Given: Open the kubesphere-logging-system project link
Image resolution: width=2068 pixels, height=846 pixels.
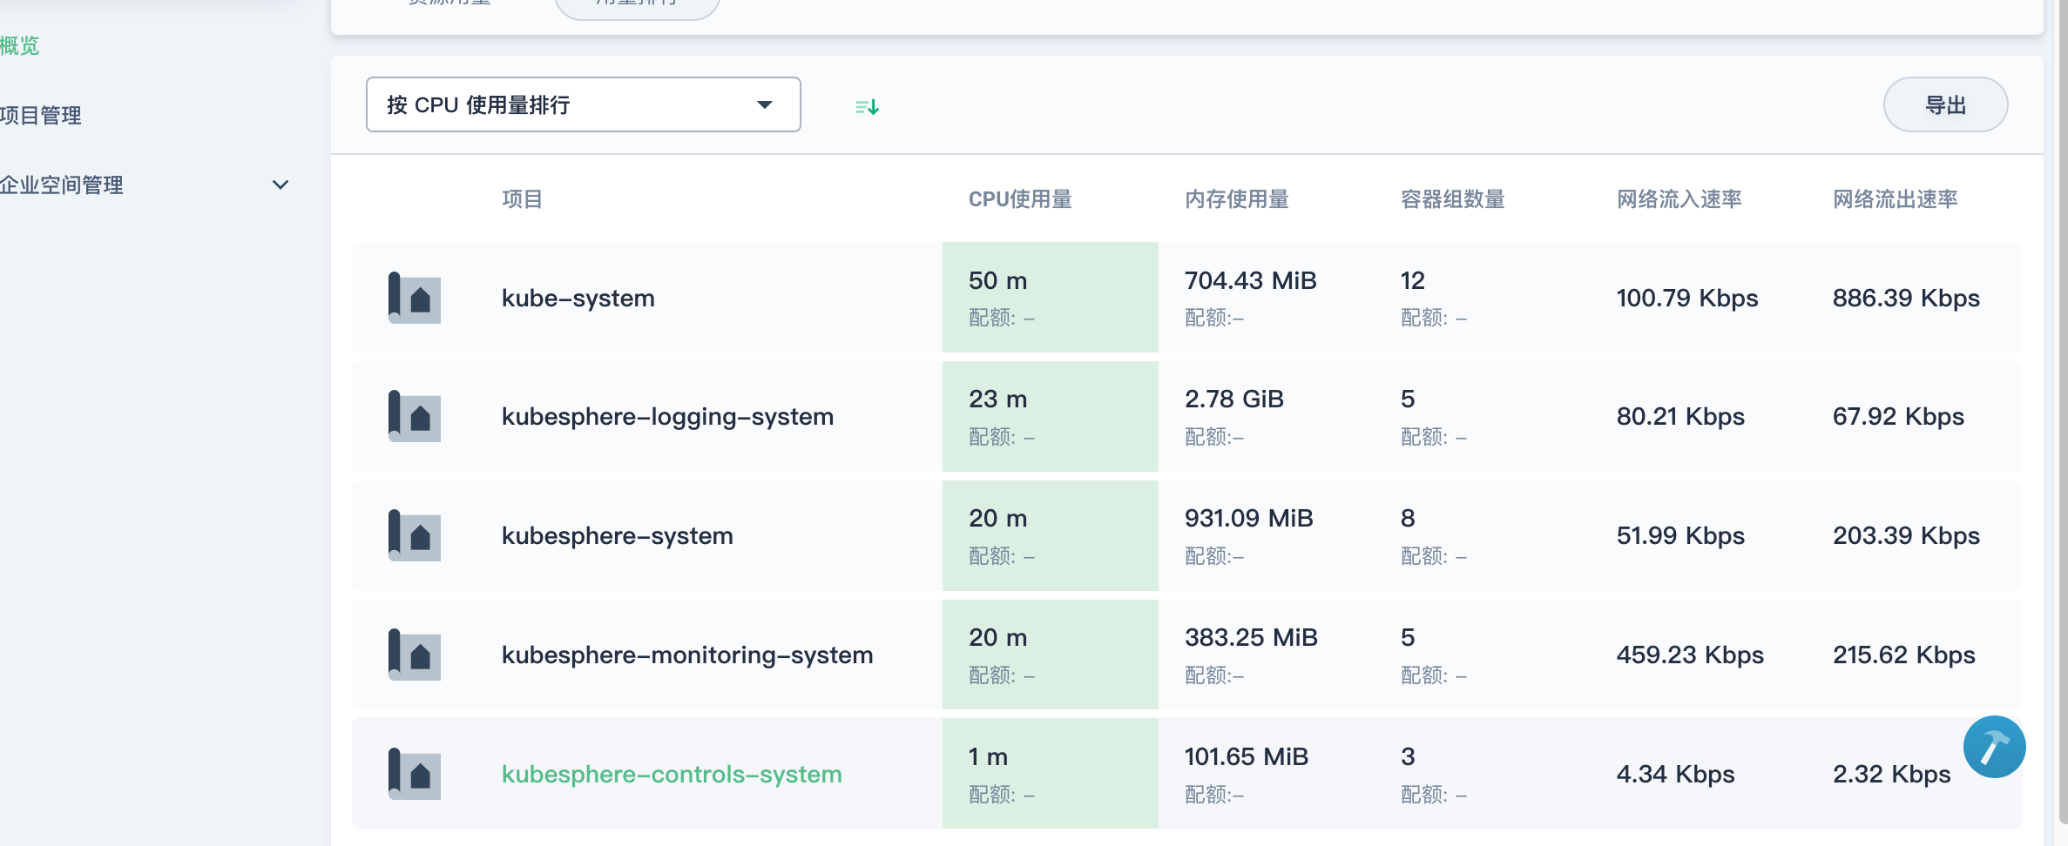Looking at the screenshot, I should point(667,416).
